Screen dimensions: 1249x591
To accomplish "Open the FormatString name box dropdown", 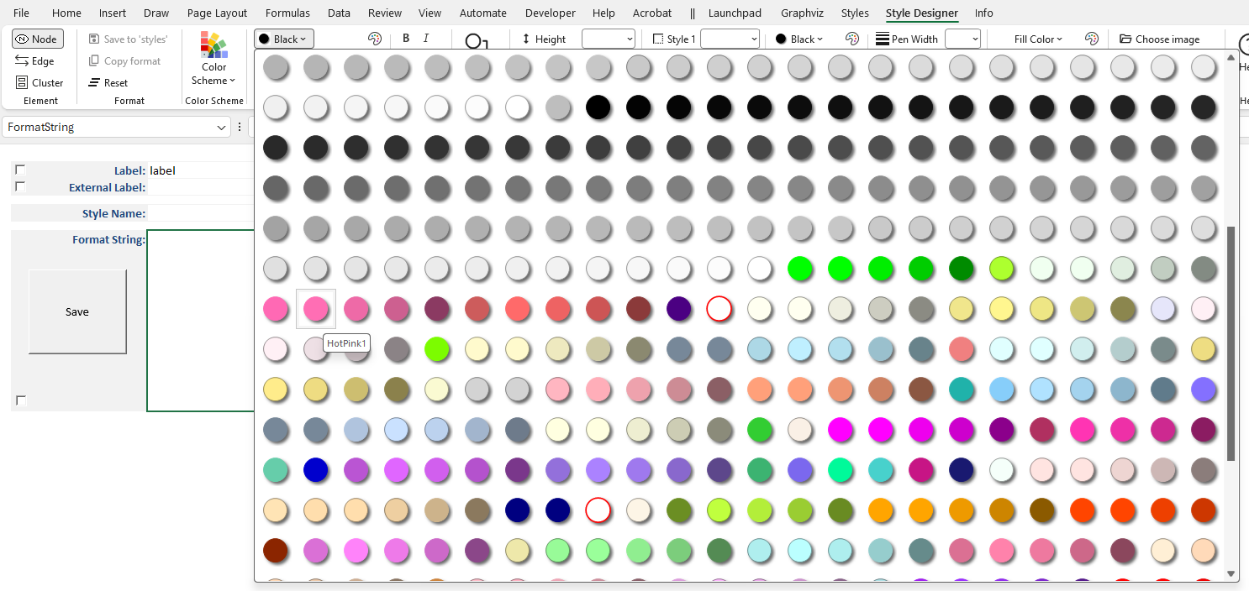I will [222, 128].
